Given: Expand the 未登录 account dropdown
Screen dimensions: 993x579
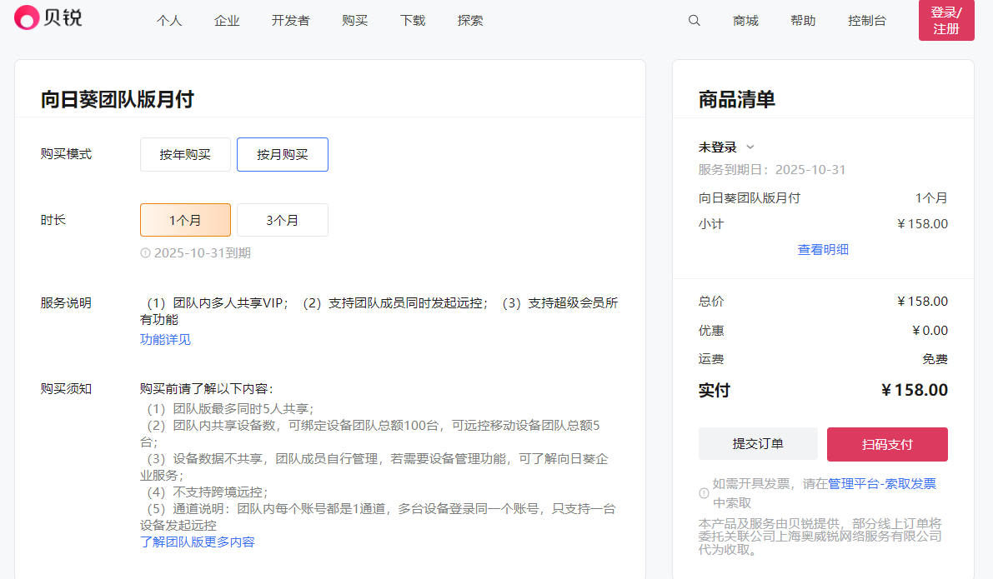Looking at the screenshot, I should [x=725, y=147].
